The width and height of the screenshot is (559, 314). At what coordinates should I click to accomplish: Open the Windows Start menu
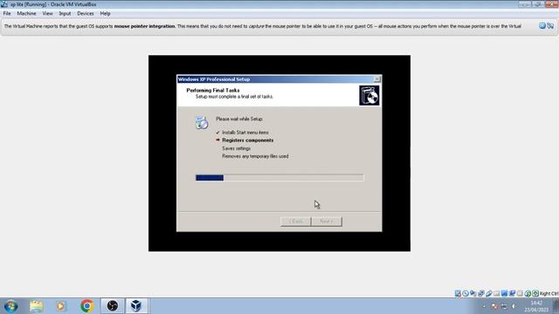(10, 306)
